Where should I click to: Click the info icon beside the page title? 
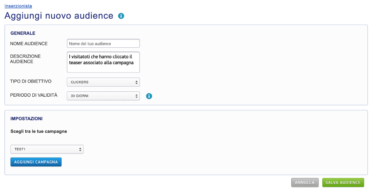(121, 16)
